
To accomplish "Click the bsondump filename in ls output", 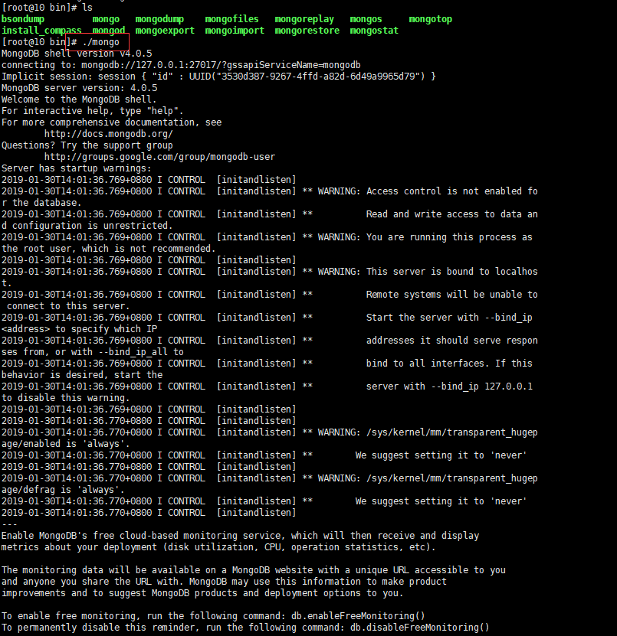I will [23, 19].
